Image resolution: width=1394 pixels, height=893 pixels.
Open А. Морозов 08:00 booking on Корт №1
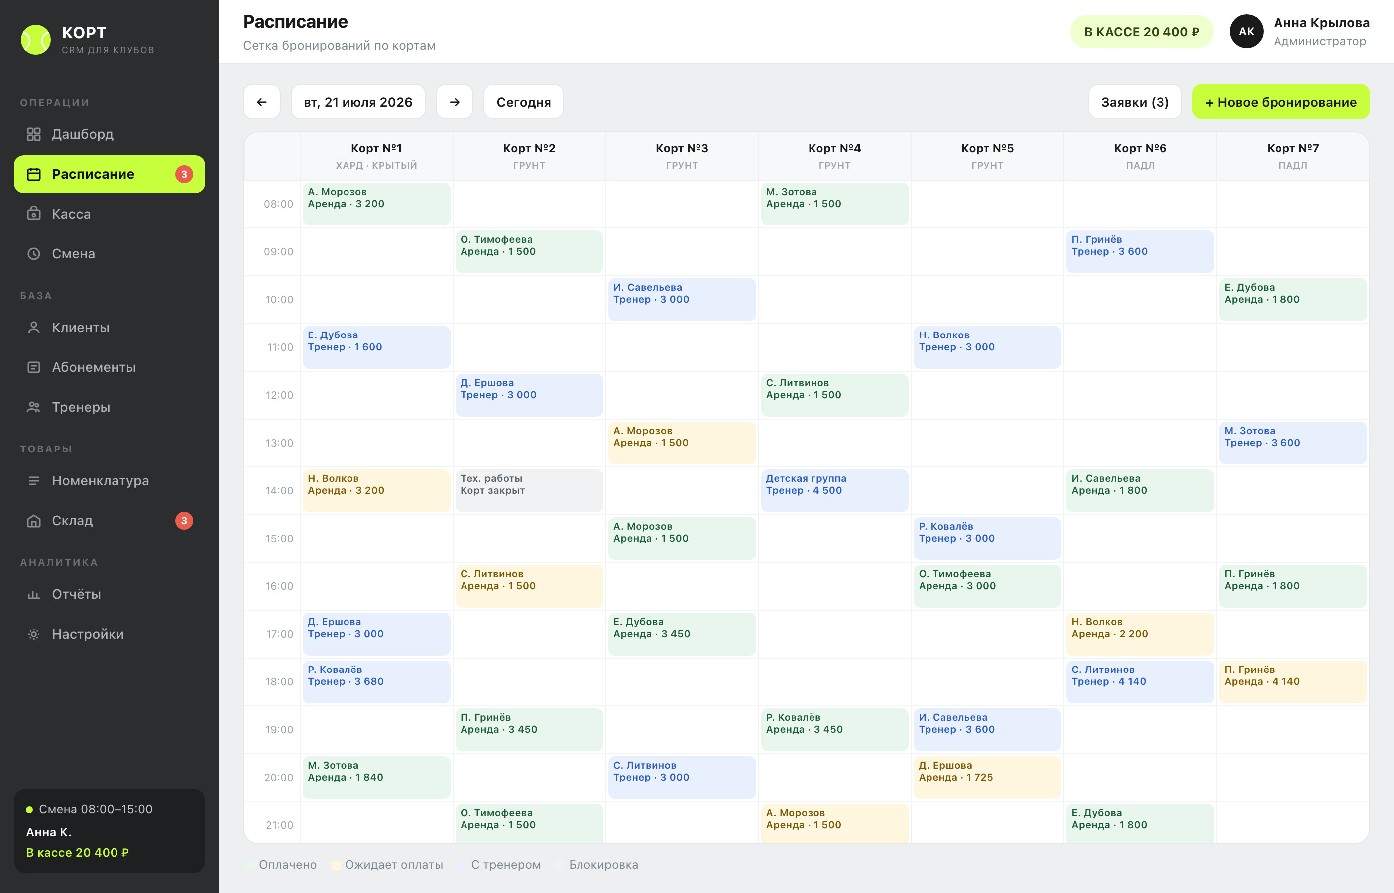(x=376, y=204)
